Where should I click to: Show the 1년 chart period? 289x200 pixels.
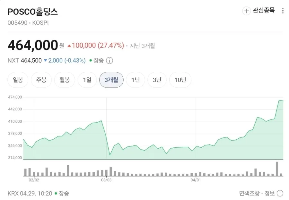click(136, 80)
